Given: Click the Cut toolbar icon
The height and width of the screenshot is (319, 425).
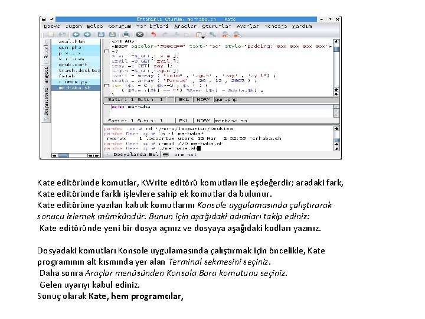Looking at the screenshot, I should click(176, 34).
